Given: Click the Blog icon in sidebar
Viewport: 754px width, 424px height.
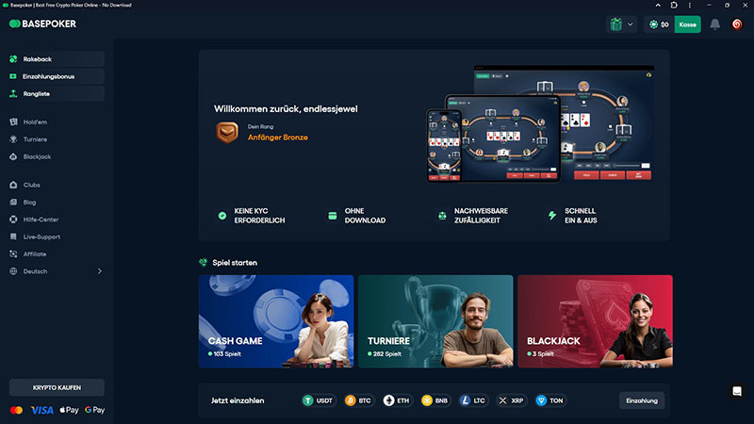Looking at the screenshot, I should click(13, 202).
